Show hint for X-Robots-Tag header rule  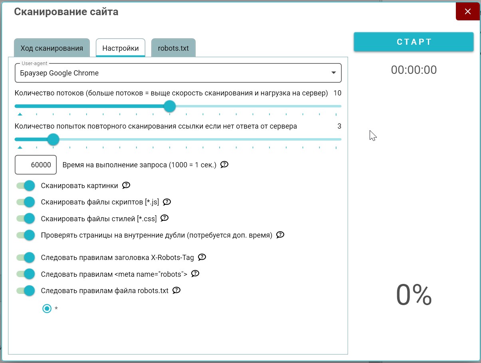(202, 257)
